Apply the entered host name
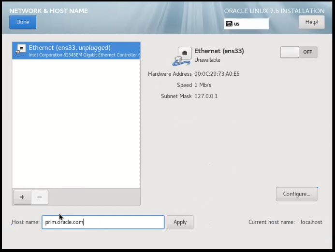The height and width of the screenshot is (252, 335). [180, 222]
